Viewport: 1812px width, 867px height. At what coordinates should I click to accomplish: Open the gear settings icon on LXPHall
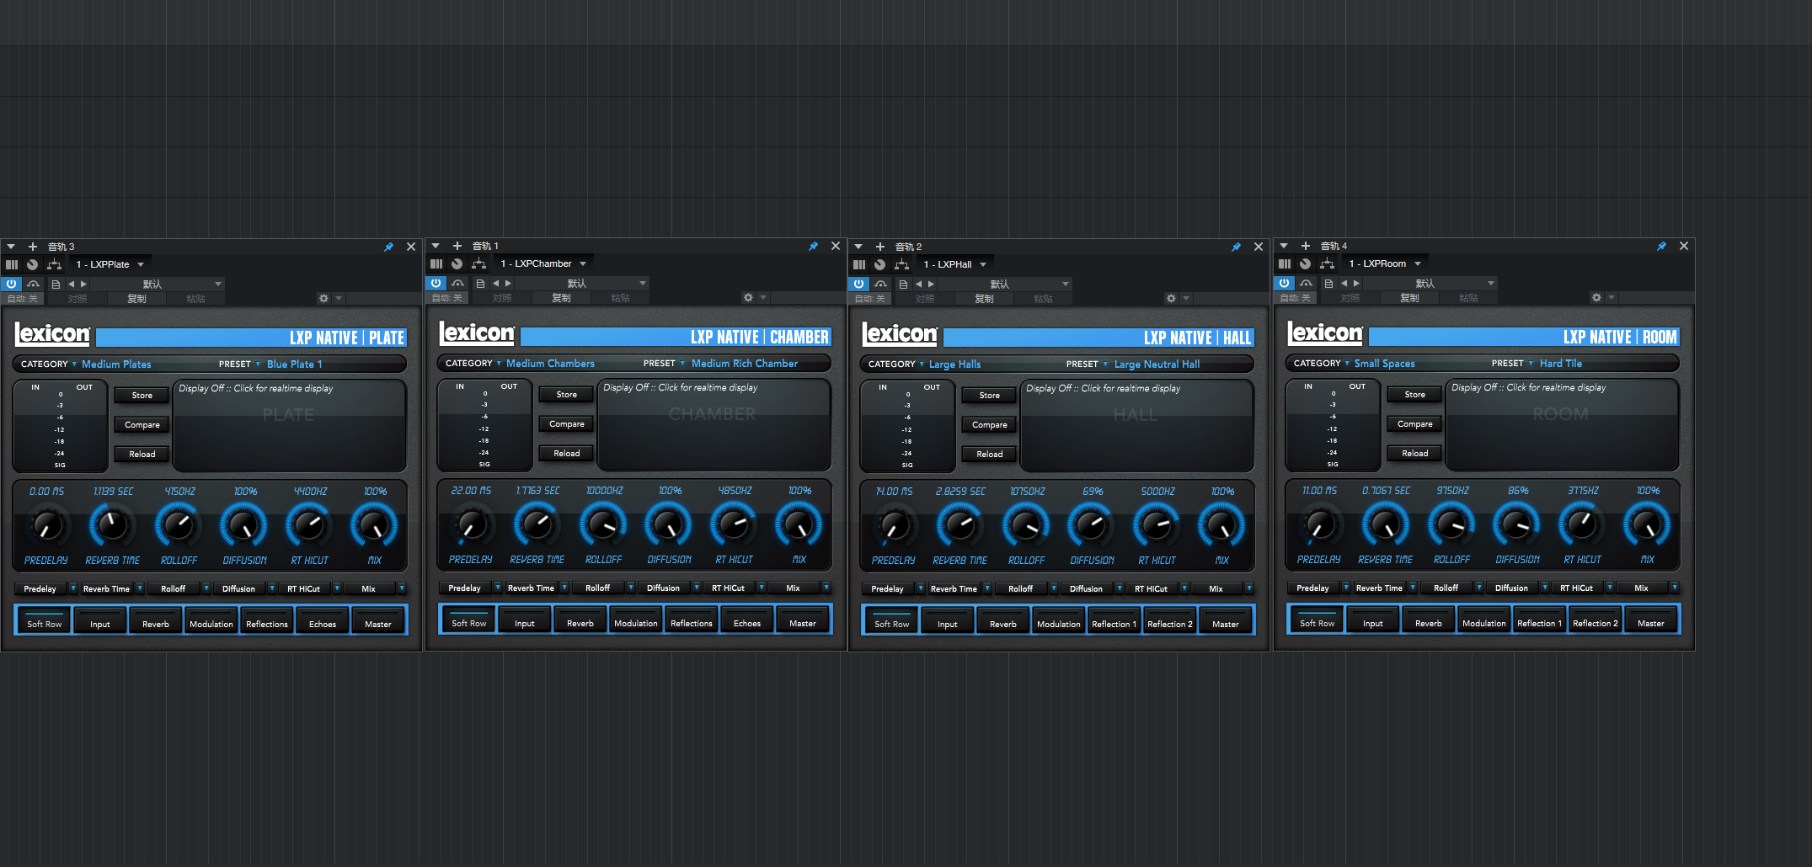coord(1171,297)
